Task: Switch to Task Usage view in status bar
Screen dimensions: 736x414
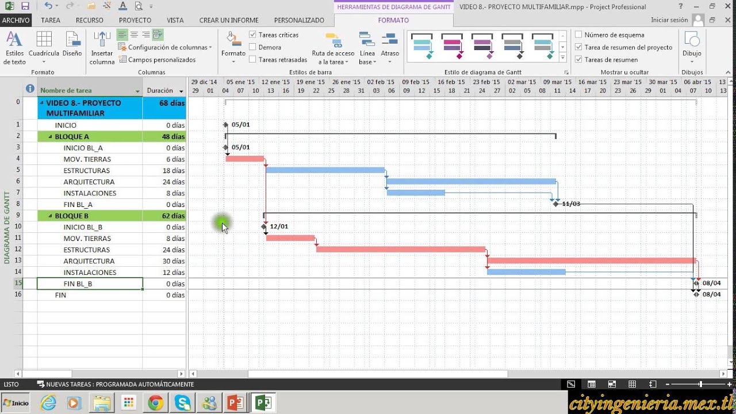Action: pos(591,384)
